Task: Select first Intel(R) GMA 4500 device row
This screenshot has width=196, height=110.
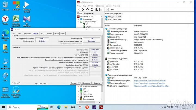Action: (113, 17)
